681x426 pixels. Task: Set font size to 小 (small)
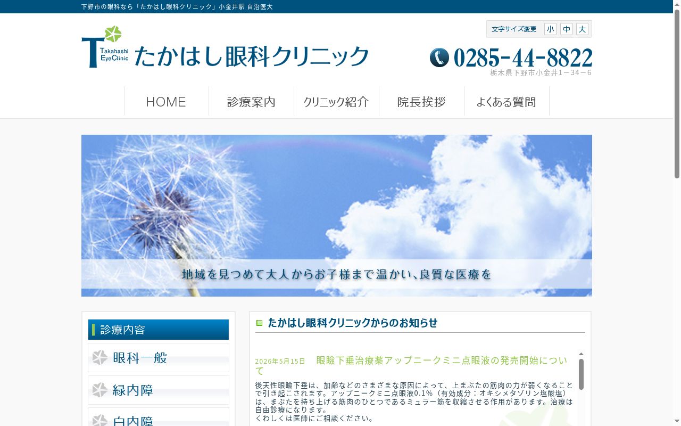point(550,29)
